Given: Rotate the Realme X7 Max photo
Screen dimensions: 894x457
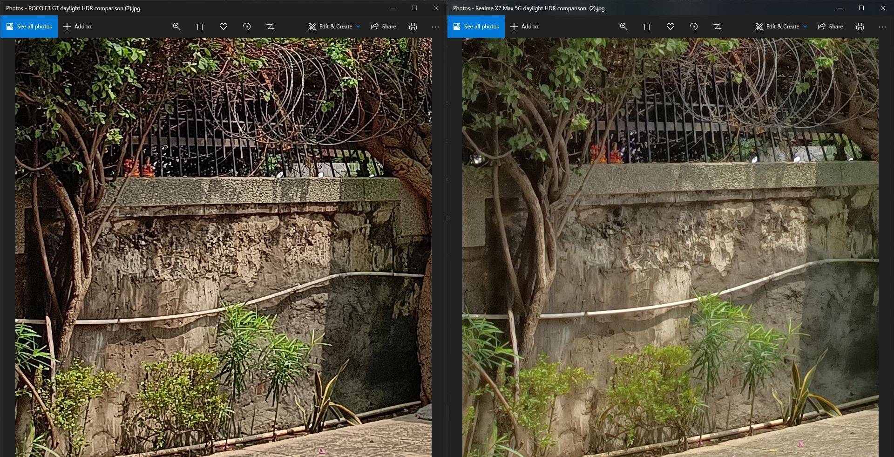Looking at the screenshot, I should click(694, 27).
